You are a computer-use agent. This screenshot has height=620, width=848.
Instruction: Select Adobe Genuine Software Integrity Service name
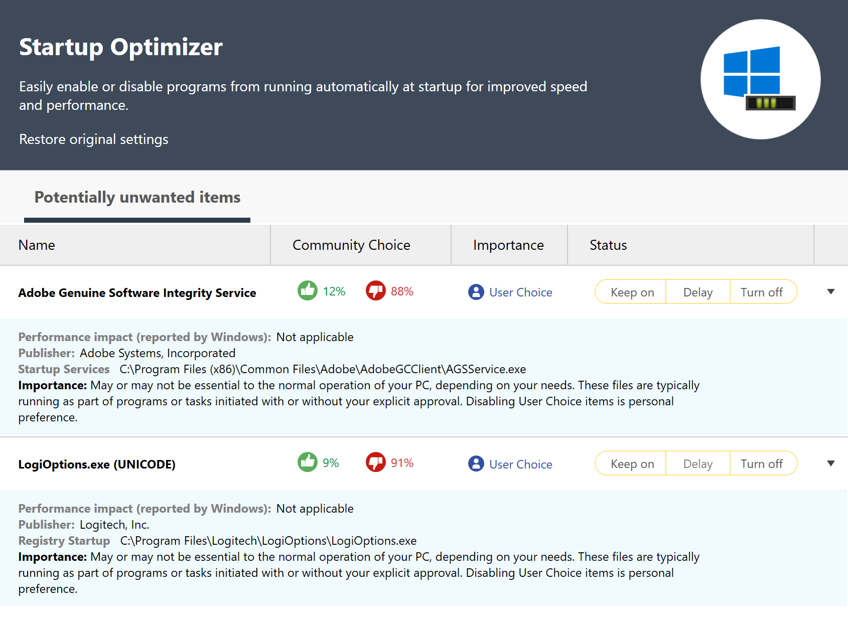click(x=137, y=293)
